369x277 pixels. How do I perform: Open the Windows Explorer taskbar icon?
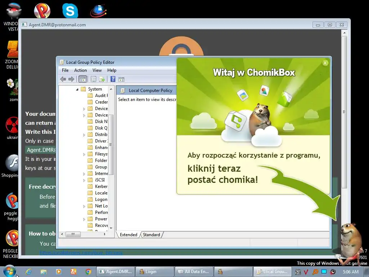pyautogui.click(x=44, y=272)
